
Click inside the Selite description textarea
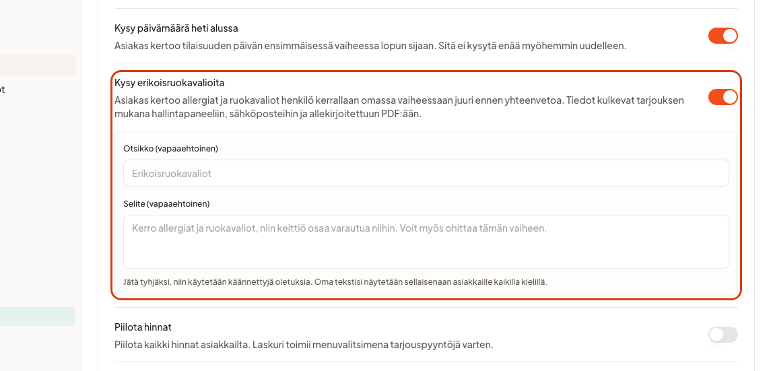426,242
